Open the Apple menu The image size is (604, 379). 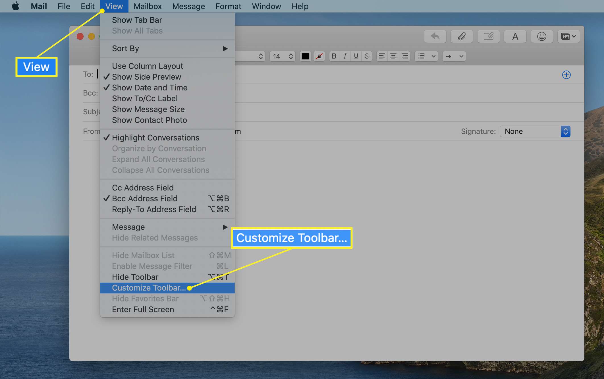(x=16, y=6)
